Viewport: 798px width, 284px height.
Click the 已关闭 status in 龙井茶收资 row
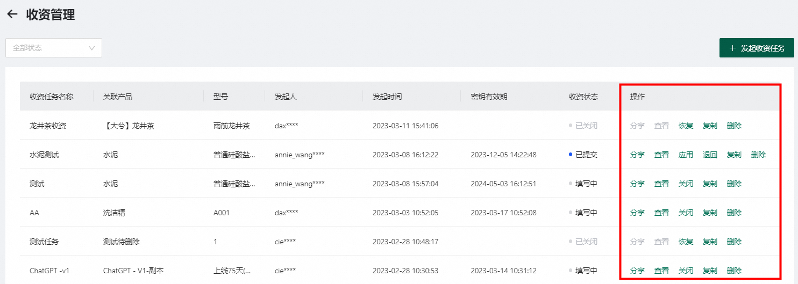point(583,126)
